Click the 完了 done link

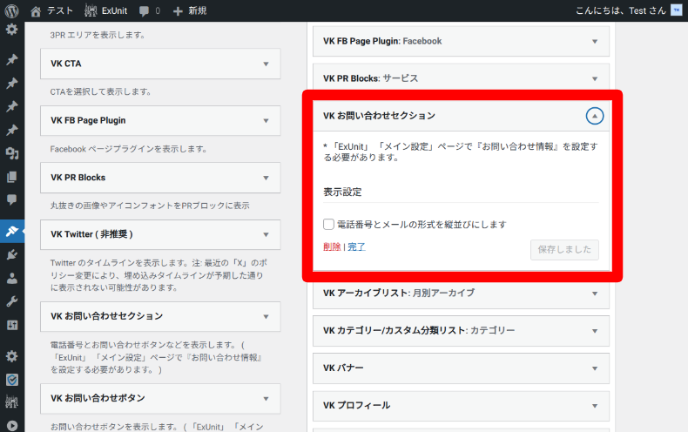pos(356,246)
